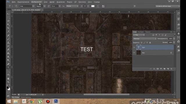Viewport: 186px width, 104px height.
Task: Toggle smart object layer filter icon
Action: tap(166, 35)
